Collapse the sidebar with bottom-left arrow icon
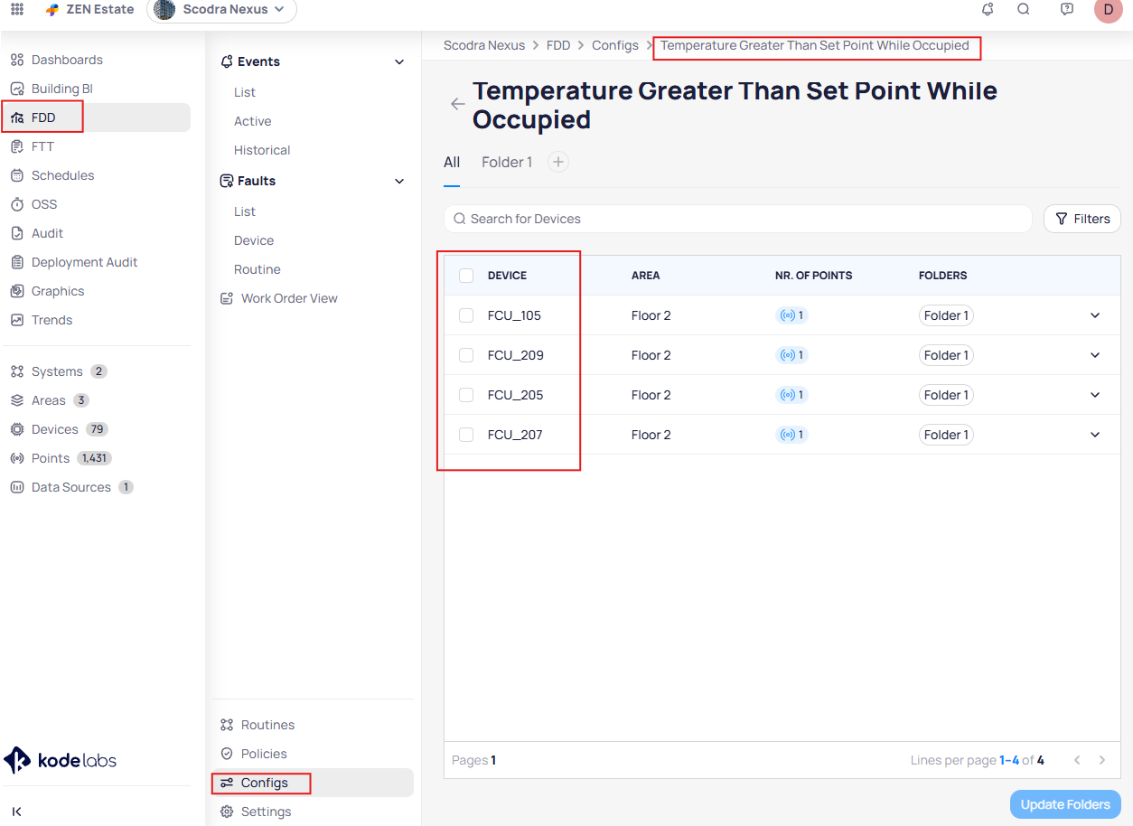This screenshot has width=1133, height=826. (17, 812)
